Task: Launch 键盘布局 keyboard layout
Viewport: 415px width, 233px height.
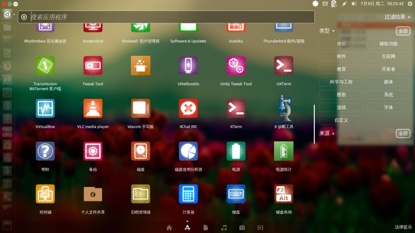Action: pyautogui.click(x=283, y=194)
